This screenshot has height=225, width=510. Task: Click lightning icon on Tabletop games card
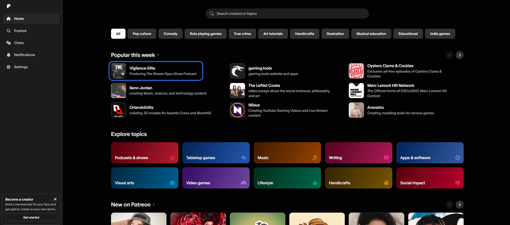(x=244, y=158)
